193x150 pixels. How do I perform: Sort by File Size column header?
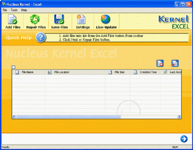pyautogui.click(x=117, y=72)
